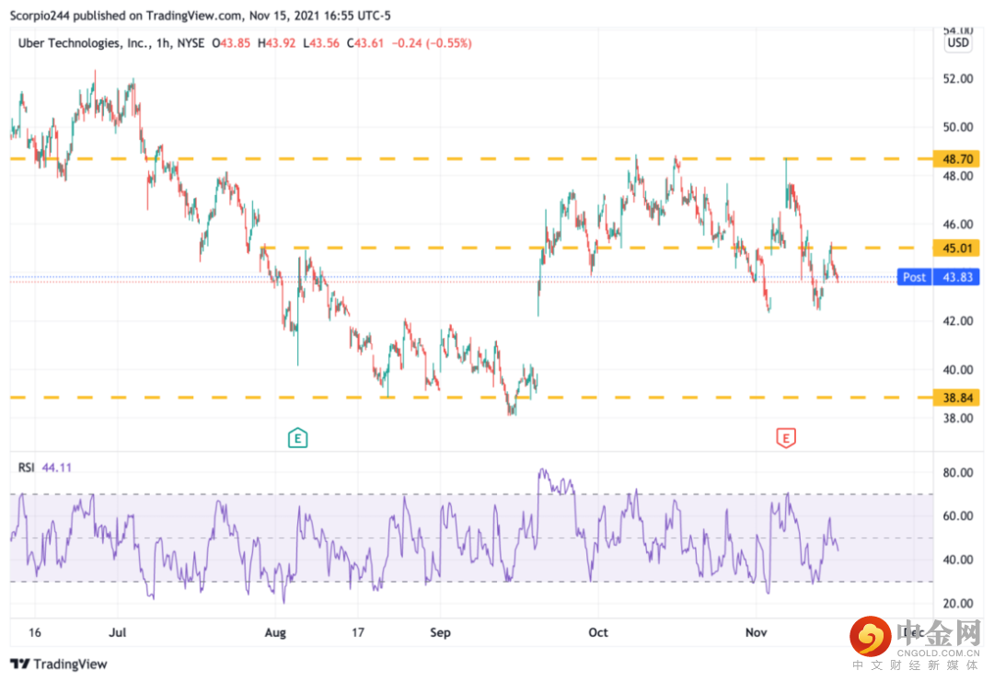Select the 45.01 price level label
994x682 pixels.
(x=956, y=248)
